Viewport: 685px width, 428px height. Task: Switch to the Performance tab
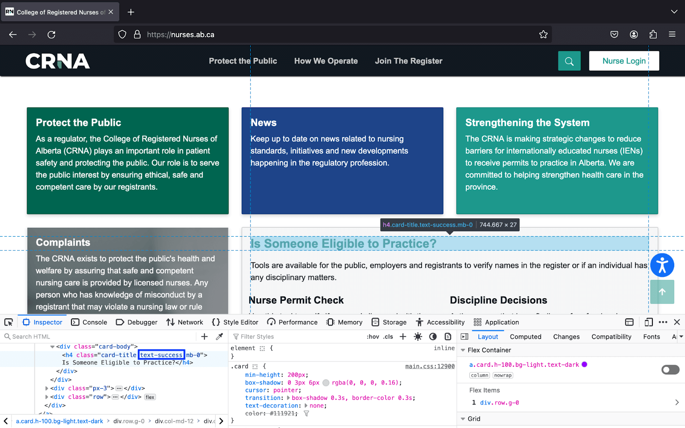(x=292, y=322)
